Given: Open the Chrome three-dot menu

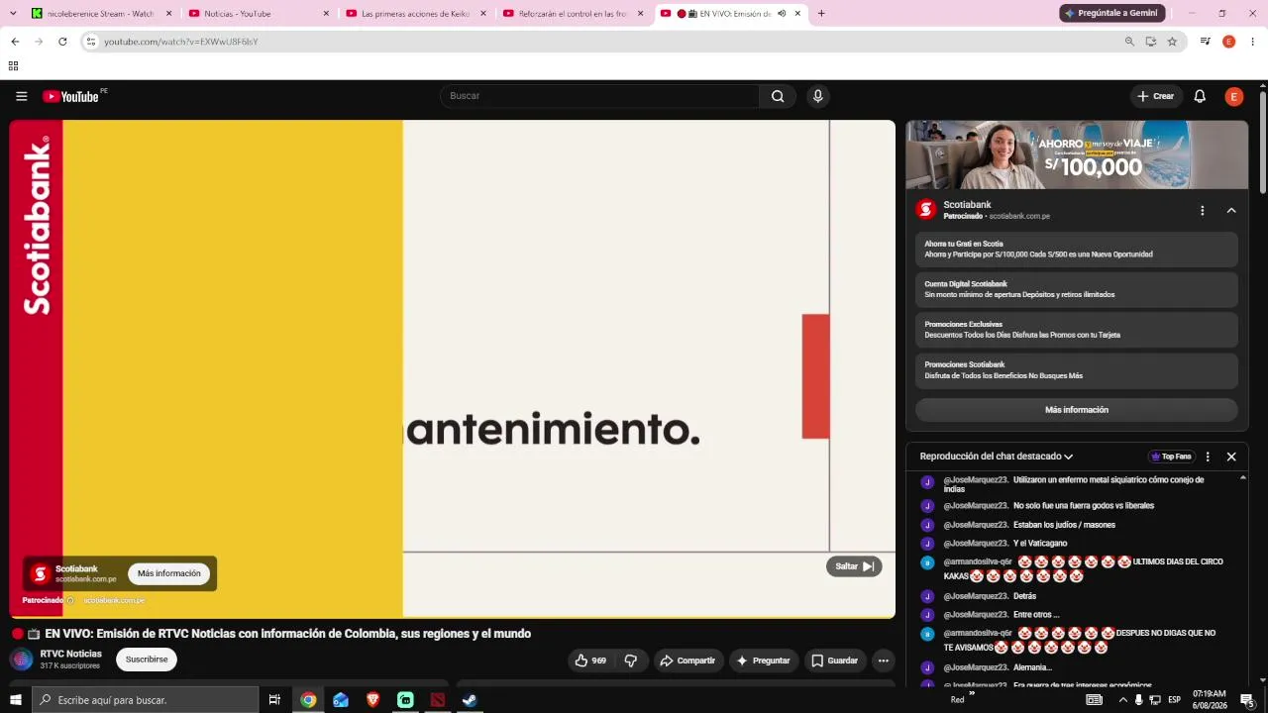Looking at the screenshot, I should point(1253,42).
